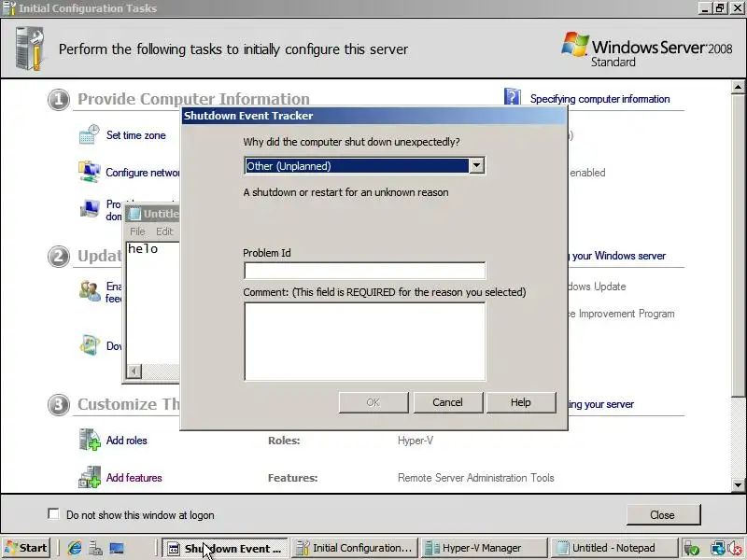The image size is (747, 560).
Task: Click the Set time zone link
Action: point(135,135)
